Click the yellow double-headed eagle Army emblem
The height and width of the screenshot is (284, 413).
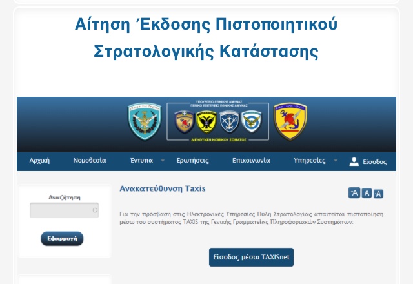click(x=206, y=121)
